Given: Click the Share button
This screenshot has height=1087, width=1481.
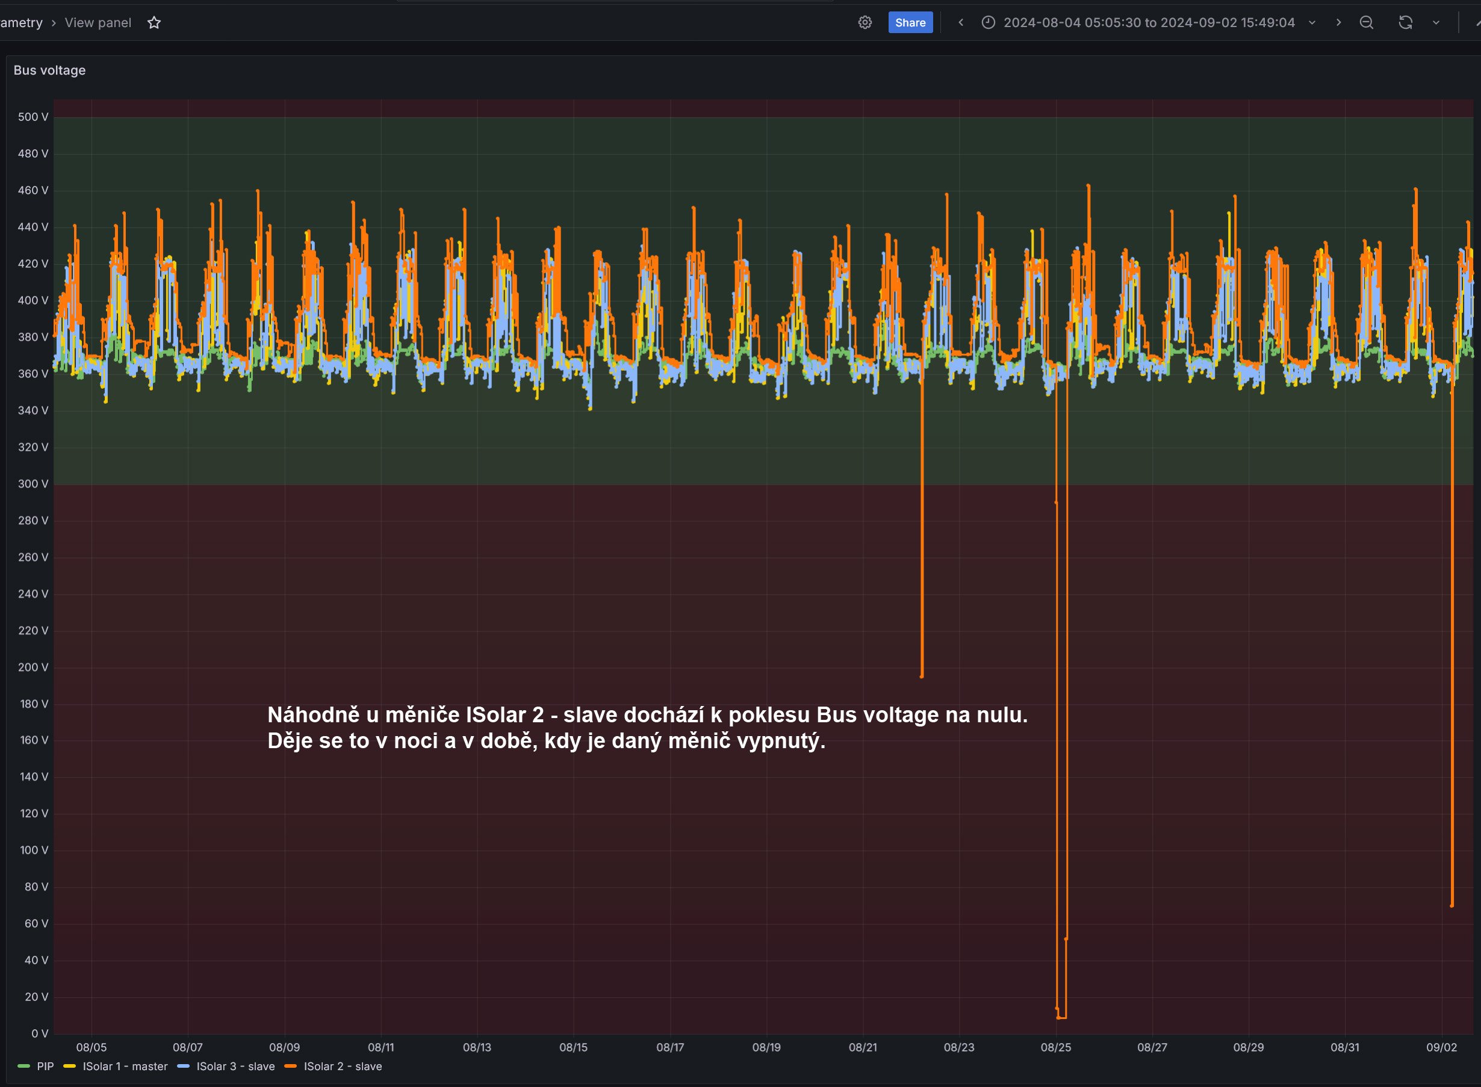Looking at the screenshot, I should [910, 22].
